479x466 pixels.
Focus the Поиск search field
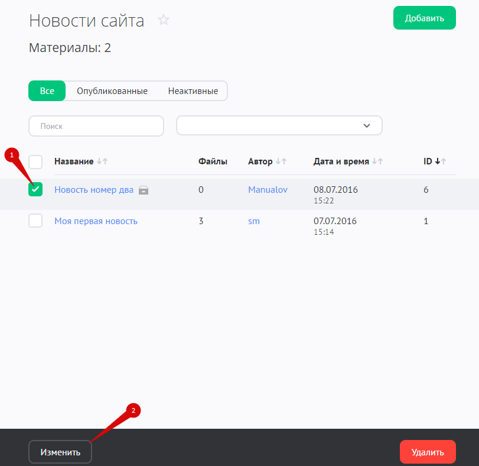click(x=96, y=126)
